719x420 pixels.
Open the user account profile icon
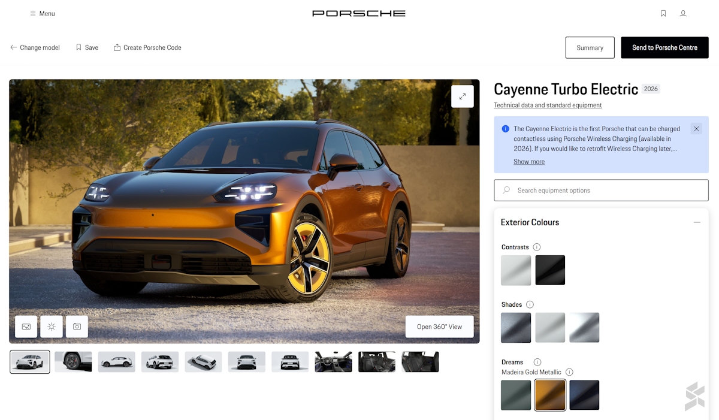click(683, 13)
